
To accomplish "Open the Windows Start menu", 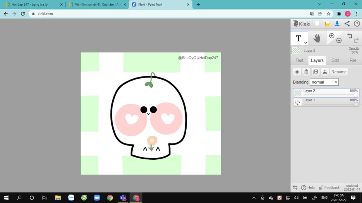I will click(x=6, y=198).
